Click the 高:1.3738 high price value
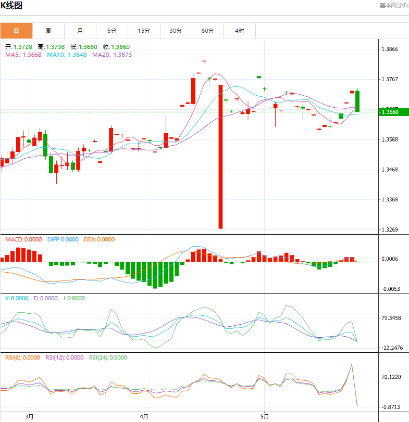The width and height of the screenshot is (409, 422). (51, 47)
